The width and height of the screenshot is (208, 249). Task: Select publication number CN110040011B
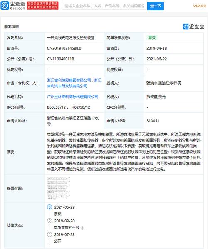61,59
